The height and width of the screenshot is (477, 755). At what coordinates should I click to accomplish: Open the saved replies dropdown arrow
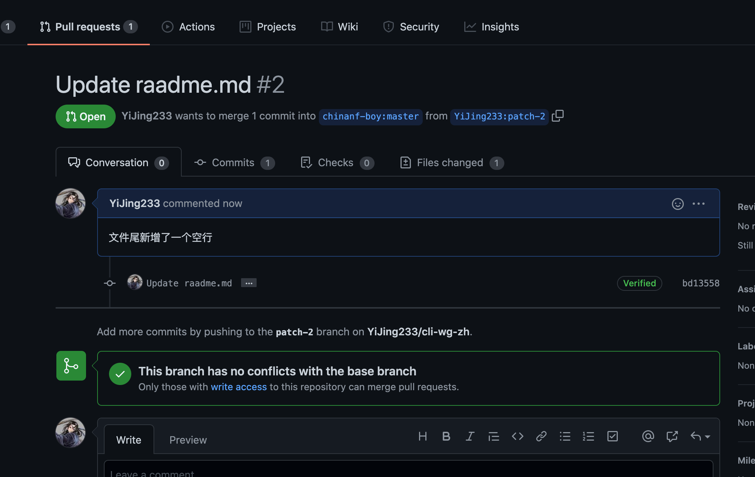pos(706,436)
